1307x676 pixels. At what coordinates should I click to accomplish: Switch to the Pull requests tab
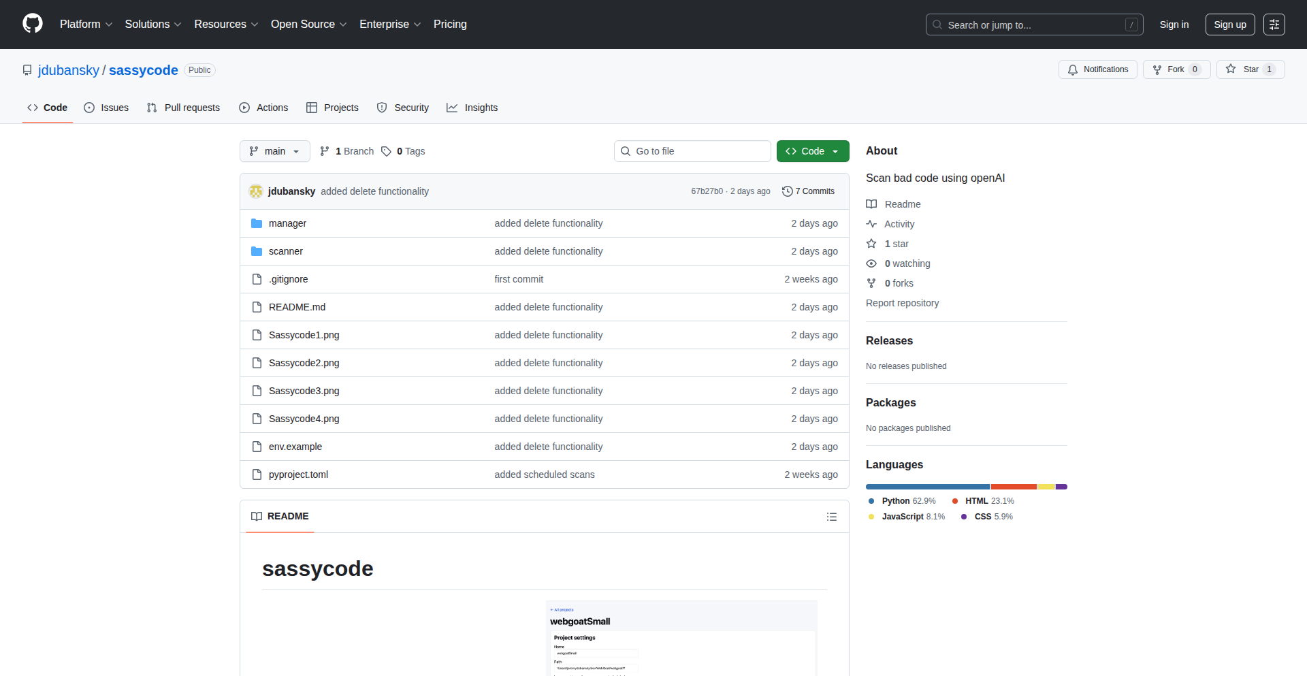click(x=183, y=108)
